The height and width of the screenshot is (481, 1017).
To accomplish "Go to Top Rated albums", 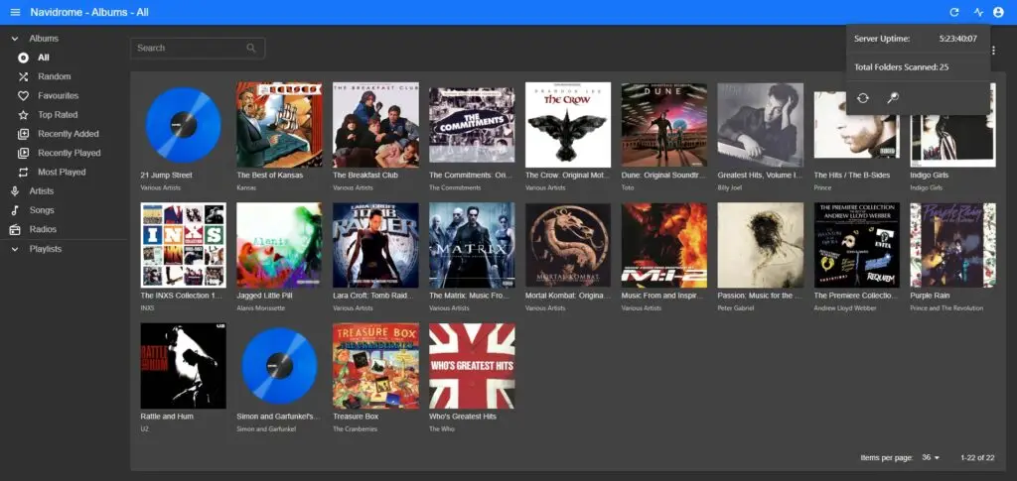I will pyautogui.click(x=58, y=115).
